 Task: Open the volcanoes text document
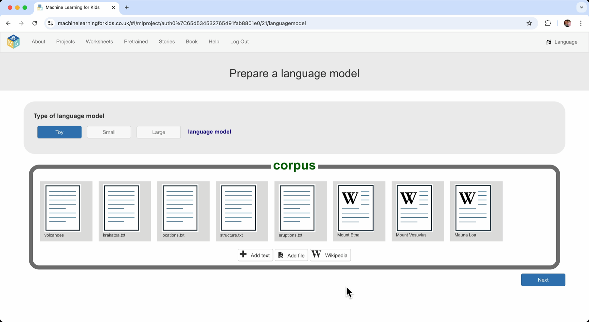63,208
